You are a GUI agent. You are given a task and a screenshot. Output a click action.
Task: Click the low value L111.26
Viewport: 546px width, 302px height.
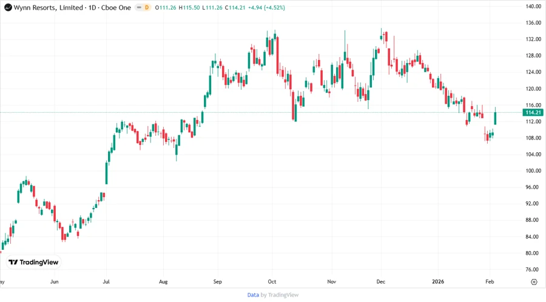pyautogui.click(x=212, y=8)
